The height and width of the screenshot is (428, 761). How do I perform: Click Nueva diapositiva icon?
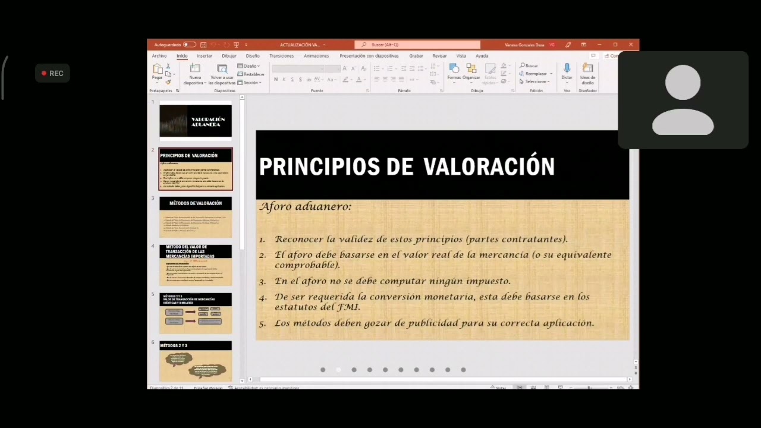[x=195, y=68]
